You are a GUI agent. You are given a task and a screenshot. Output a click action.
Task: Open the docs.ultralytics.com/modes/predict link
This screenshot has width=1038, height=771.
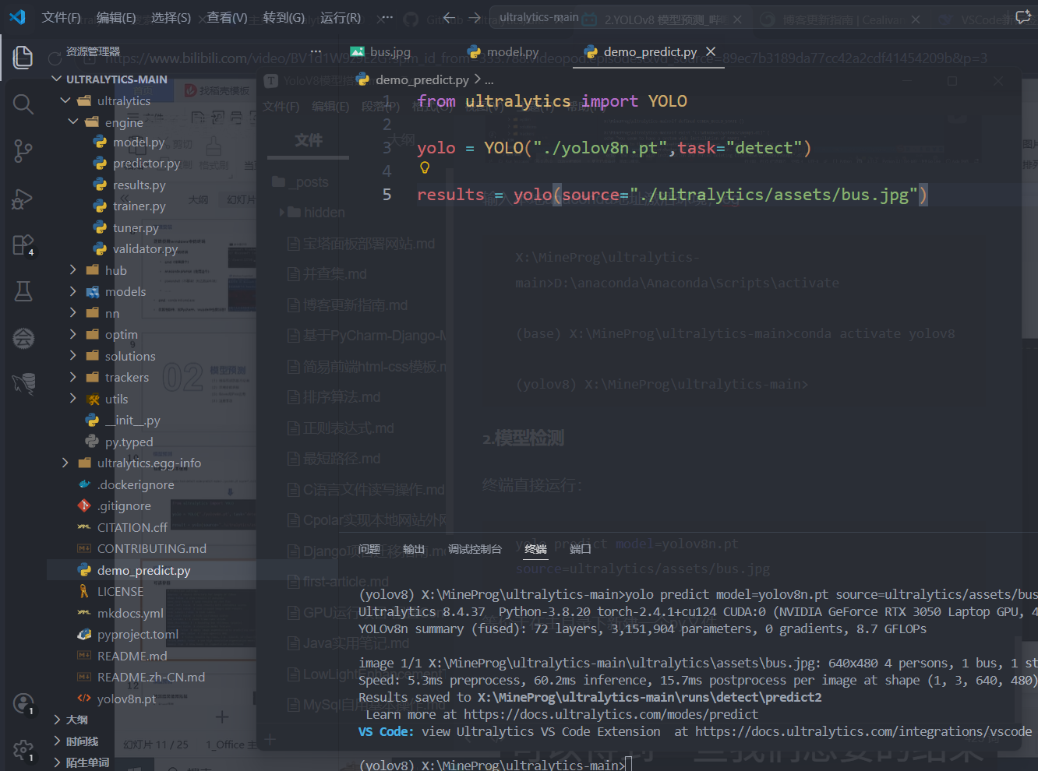[610, 714]
